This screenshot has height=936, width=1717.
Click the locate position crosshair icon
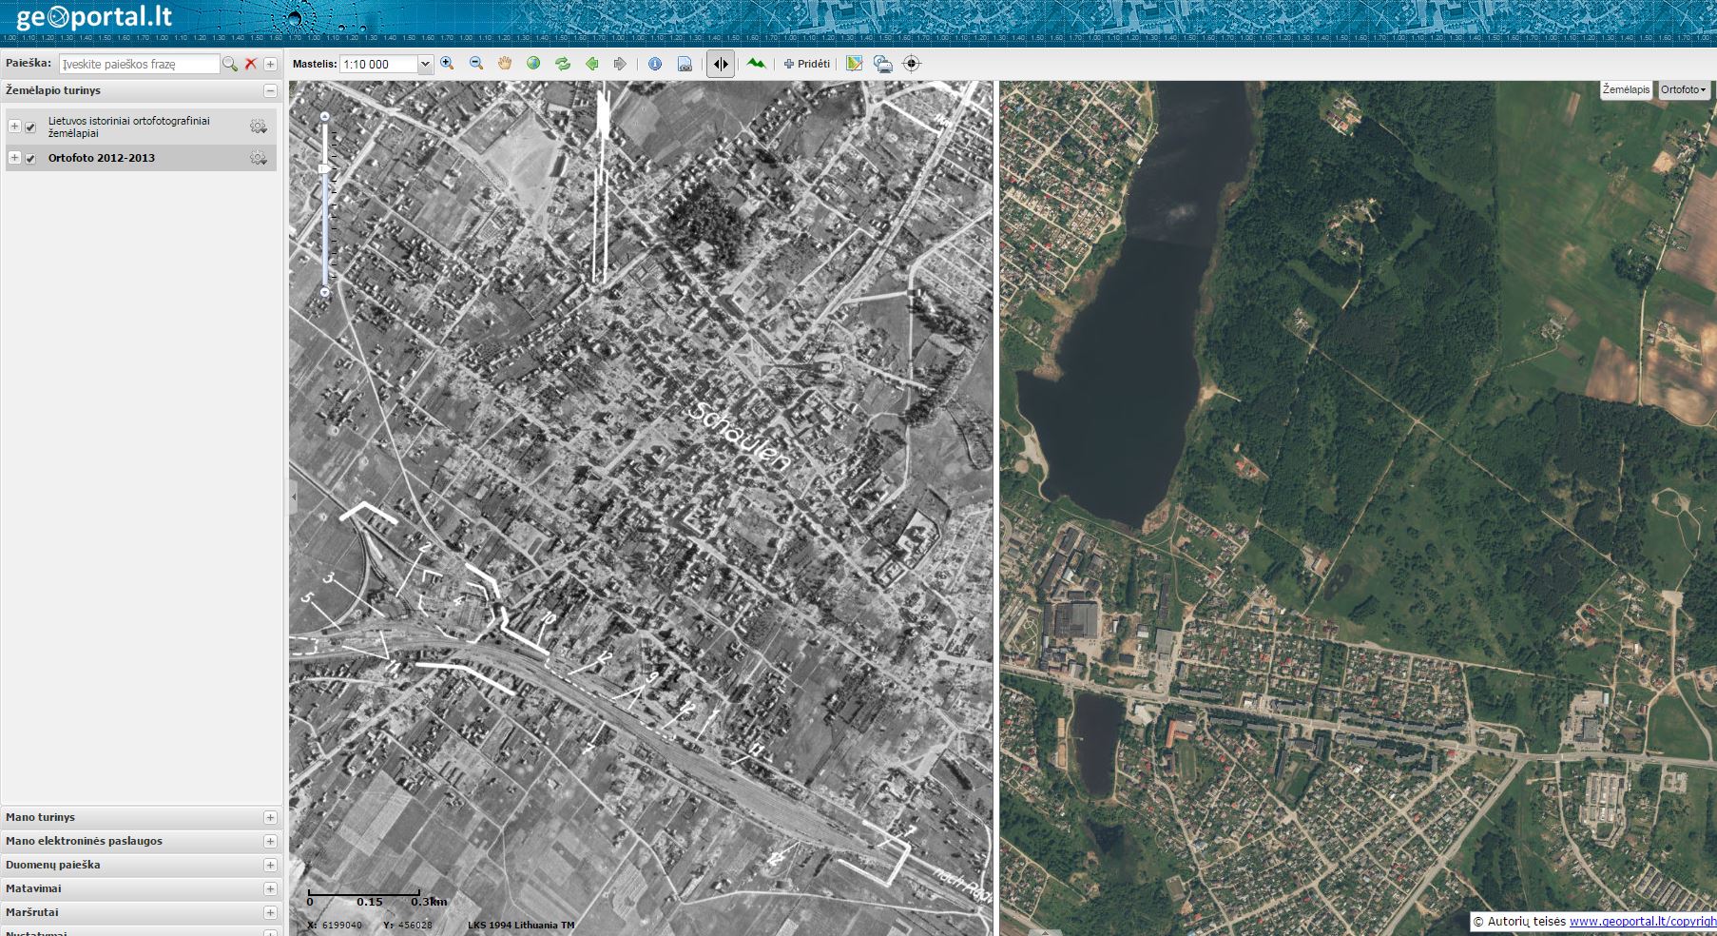pos(911,64)
